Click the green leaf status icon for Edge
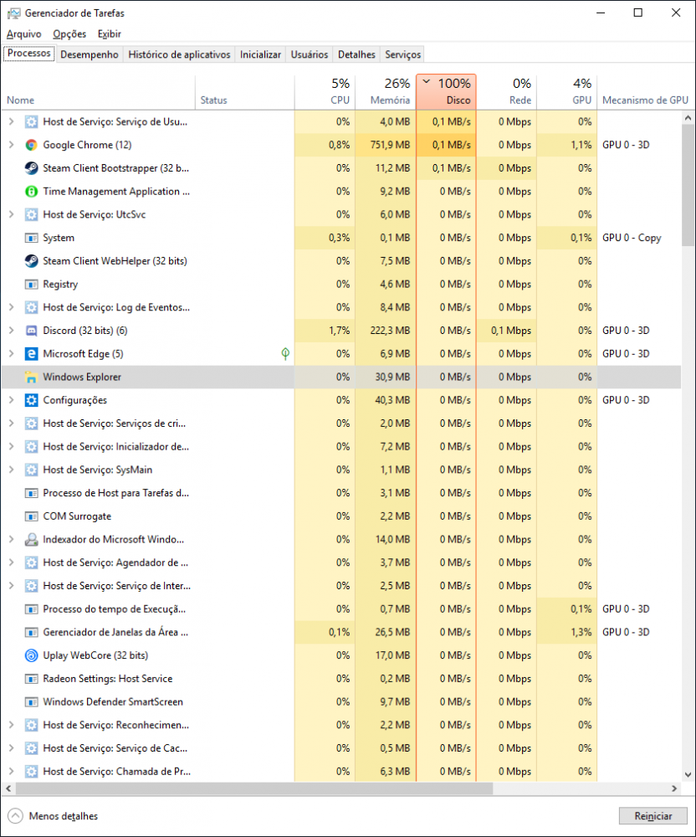This screenshot has width=696, height=837. pos(285,354)
